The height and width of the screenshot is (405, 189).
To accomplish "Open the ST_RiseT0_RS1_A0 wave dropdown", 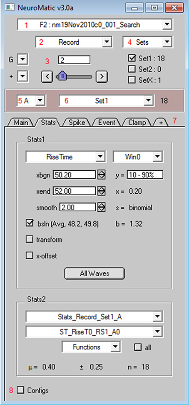I will pyautogui.click(x=94, y=332).
